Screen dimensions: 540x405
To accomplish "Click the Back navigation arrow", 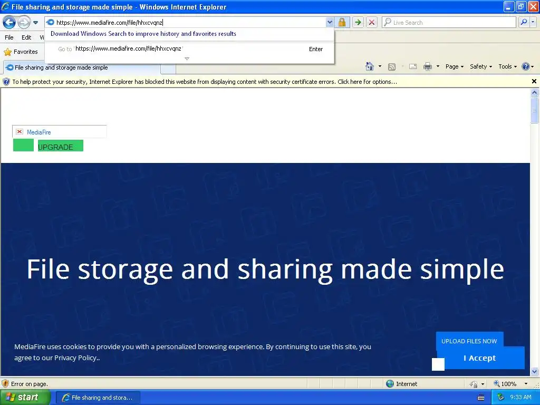I will 9,23.
